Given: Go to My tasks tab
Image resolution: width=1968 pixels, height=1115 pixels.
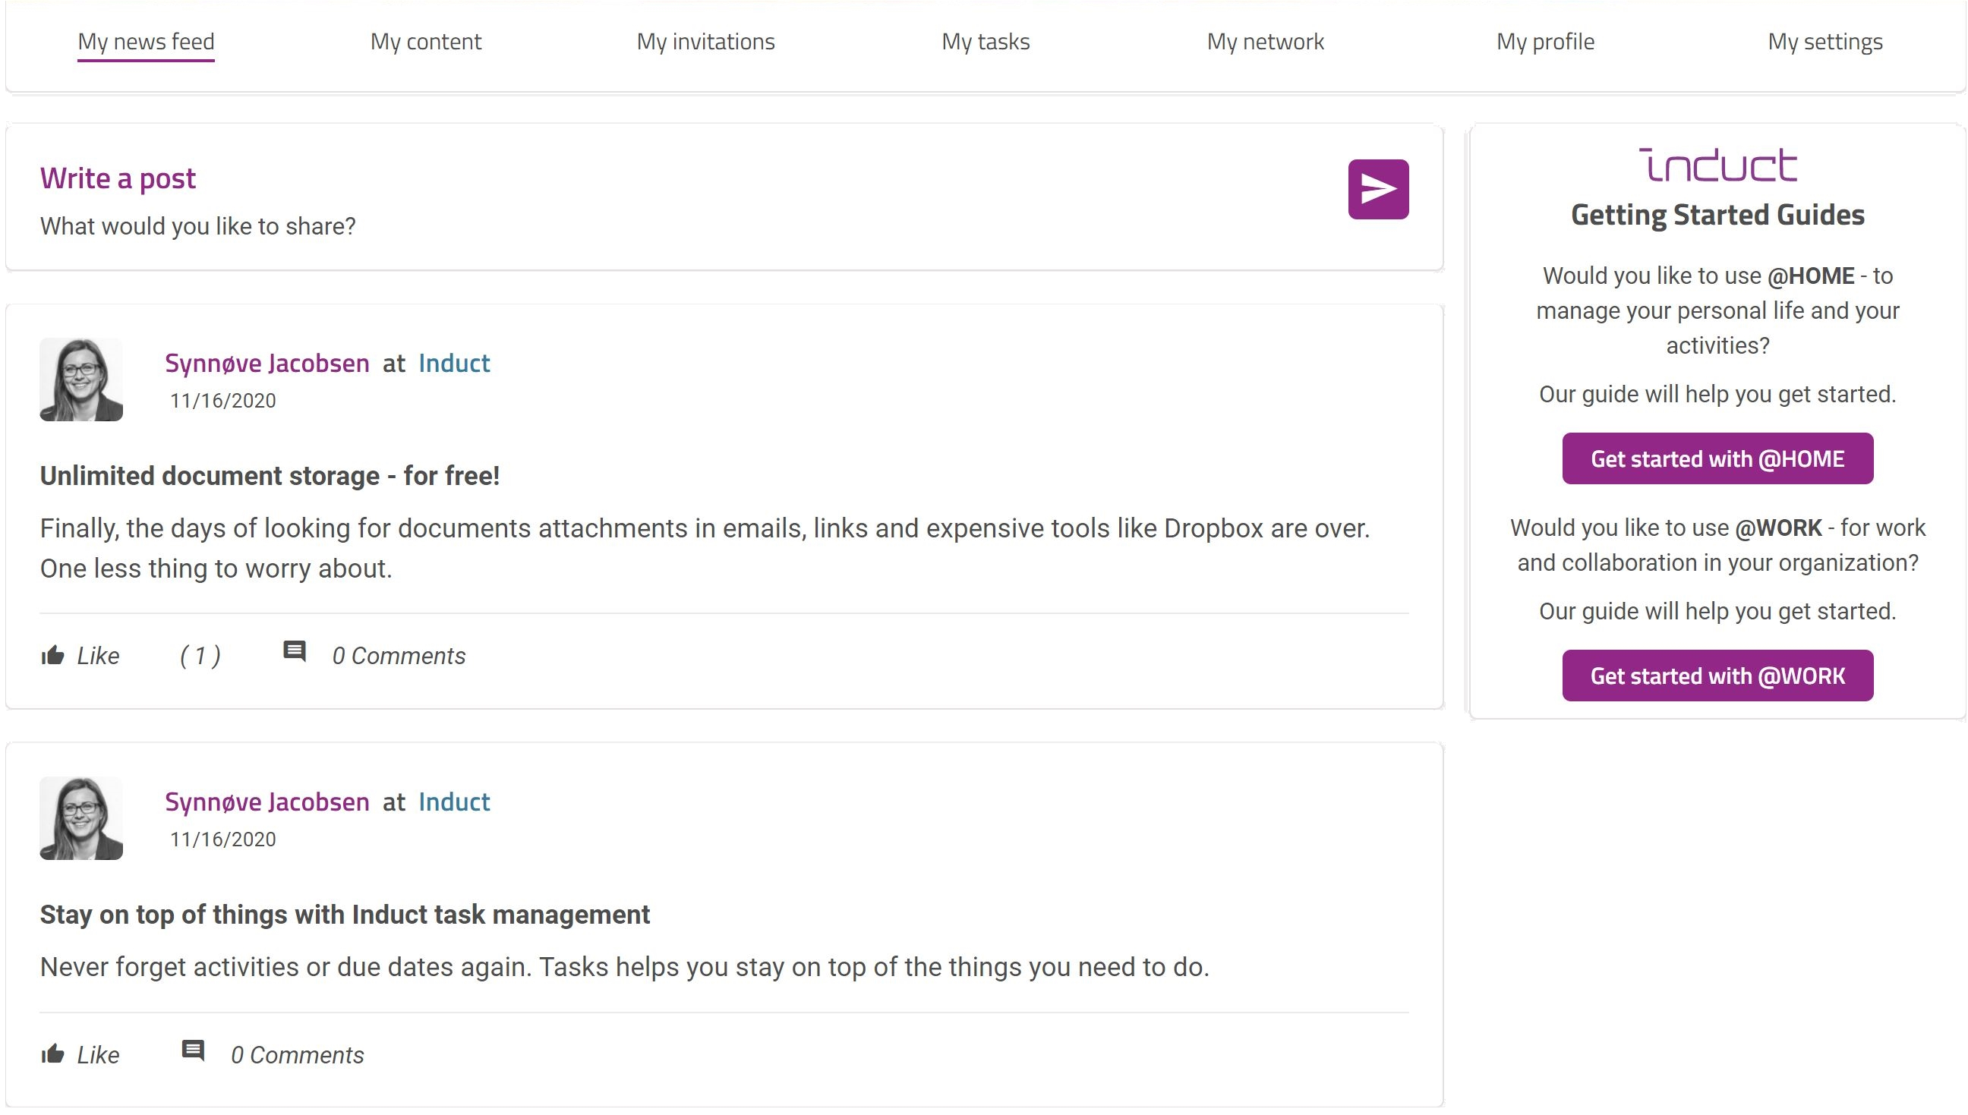Looking at the screenshot, I should (x=986, y=41).
